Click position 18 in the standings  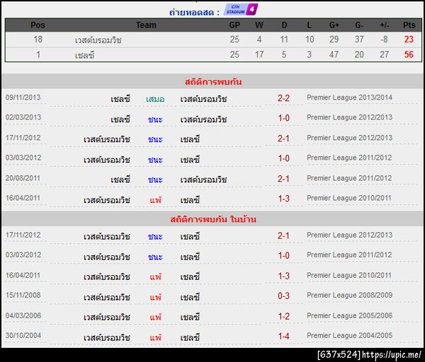[38, 40]
